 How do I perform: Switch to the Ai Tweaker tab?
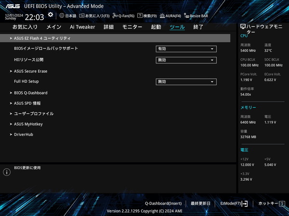click(x=82, y=27)
